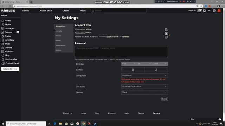Click the Describe yourself text area

(121, 52)
